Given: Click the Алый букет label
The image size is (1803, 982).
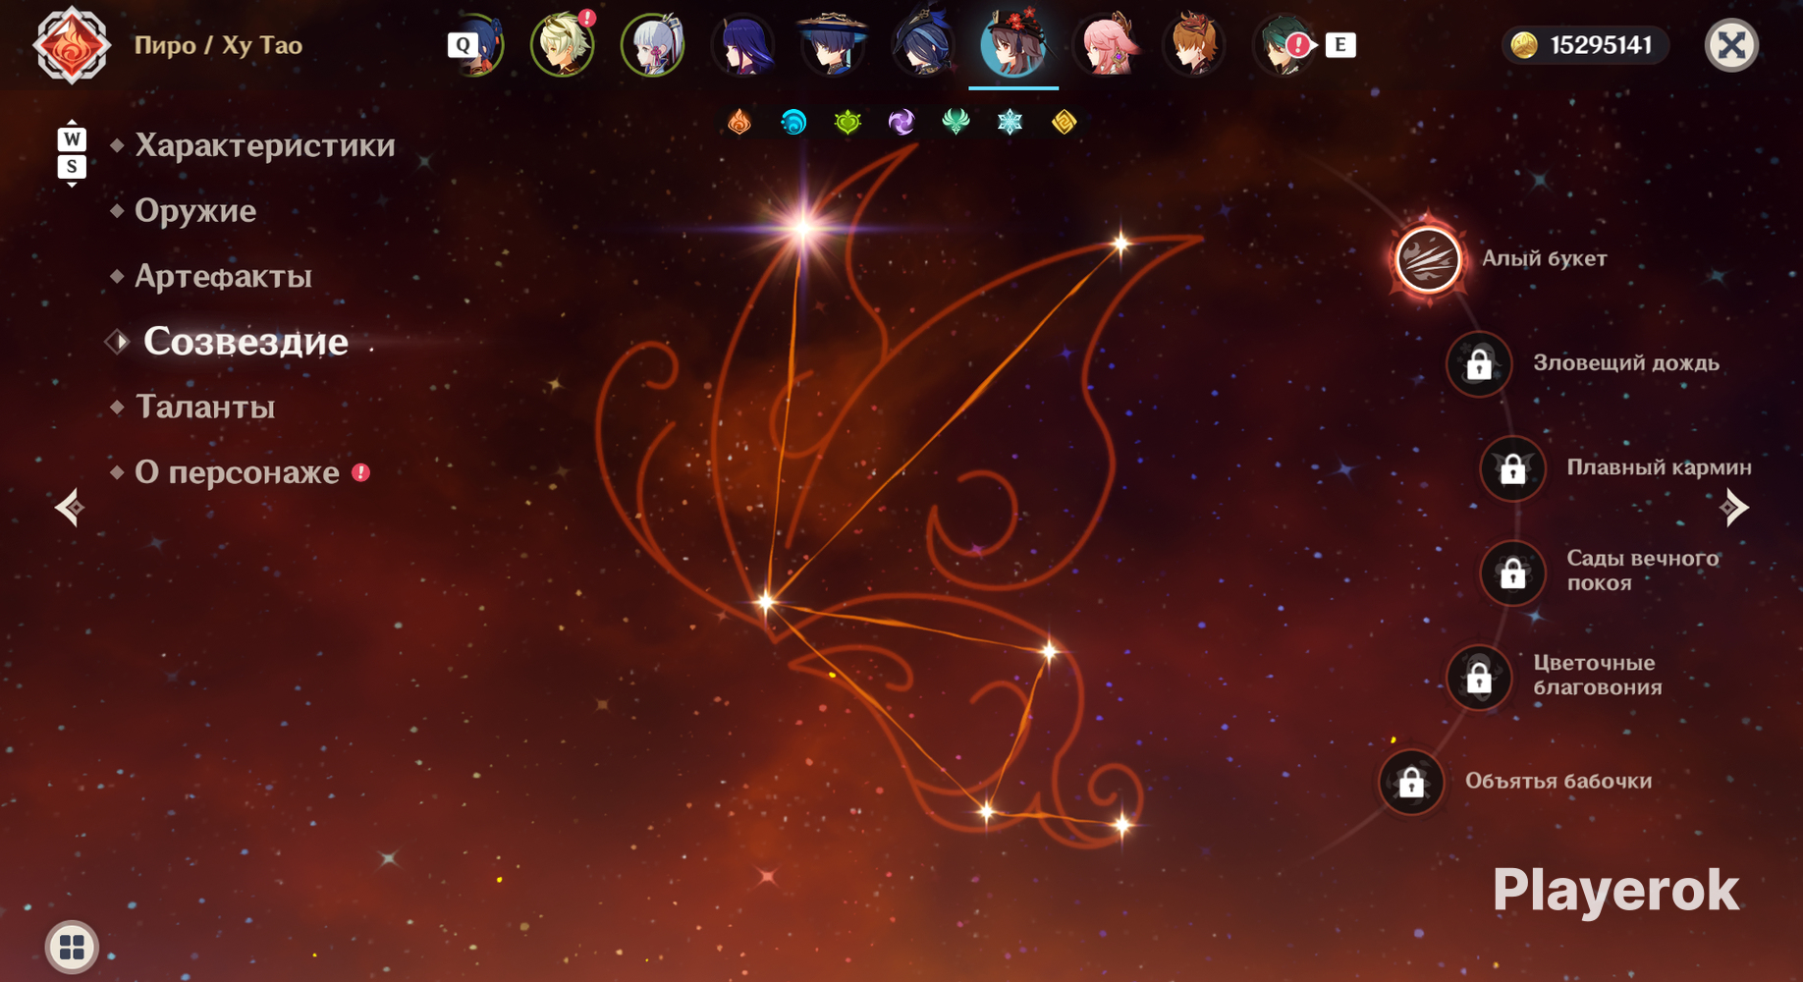Looking at the screenshot, I should point(1545,258).
